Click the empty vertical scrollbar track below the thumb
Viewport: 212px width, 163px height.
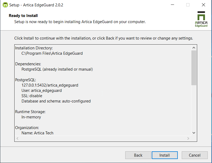(x=194, y=108)
